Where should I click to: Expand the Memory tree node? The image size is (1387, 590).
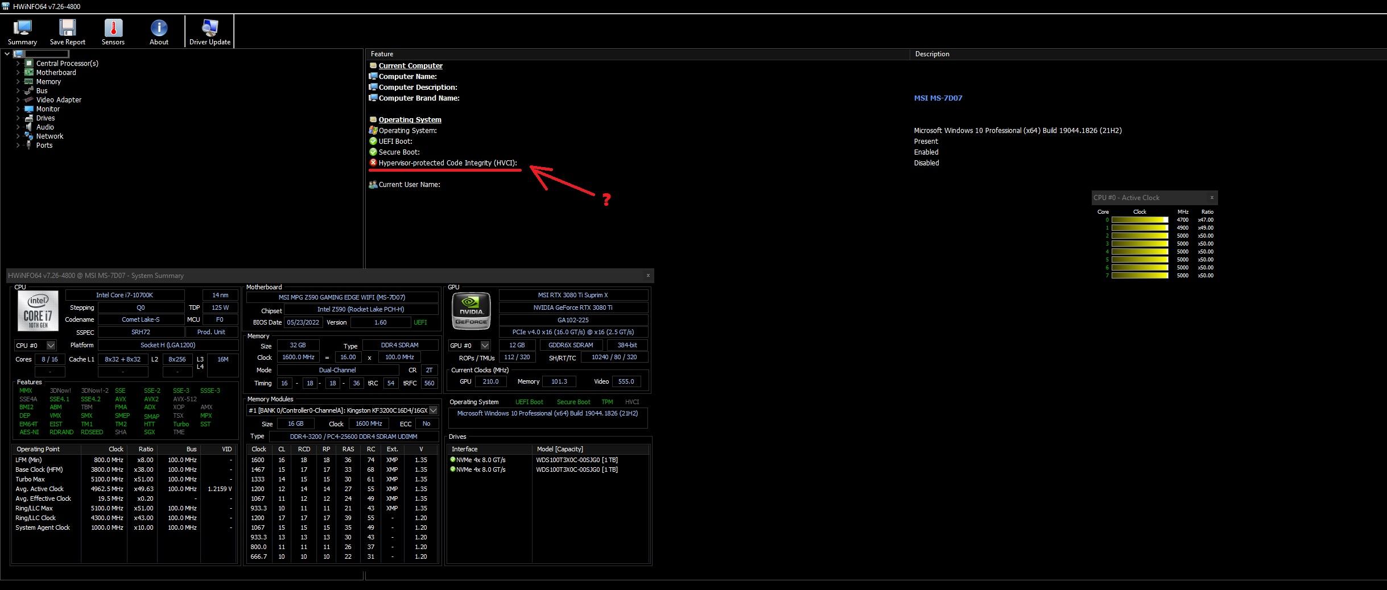(x=18, y=81)
